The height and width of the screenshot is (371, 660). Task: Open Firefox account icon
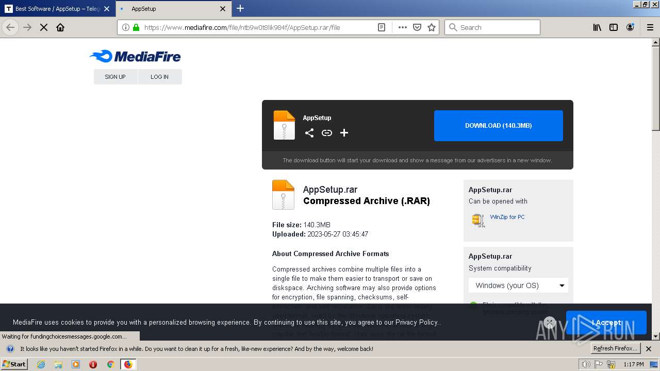pyautogui.click(x=630, y=27)
